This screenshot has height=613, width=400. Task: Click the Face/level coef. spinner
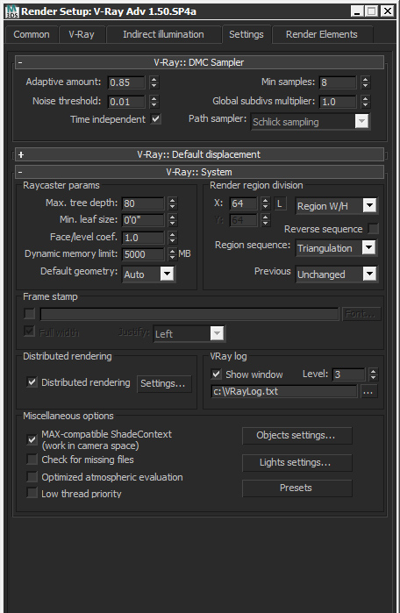pos(173,238)
